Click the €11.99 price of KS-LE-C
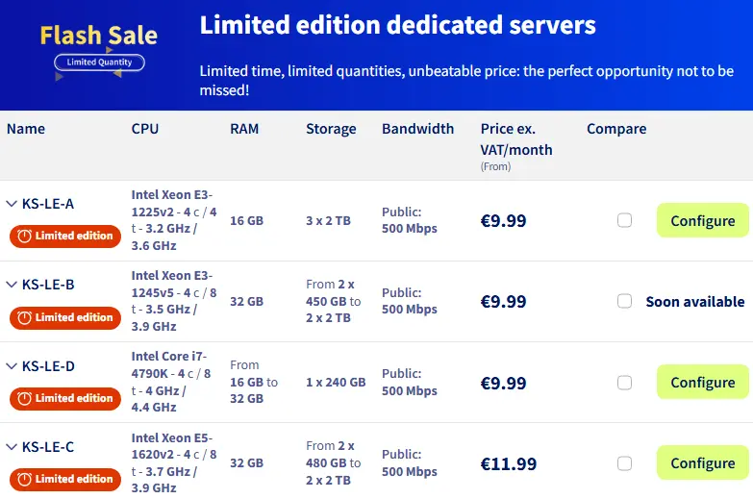 (509, 464)
